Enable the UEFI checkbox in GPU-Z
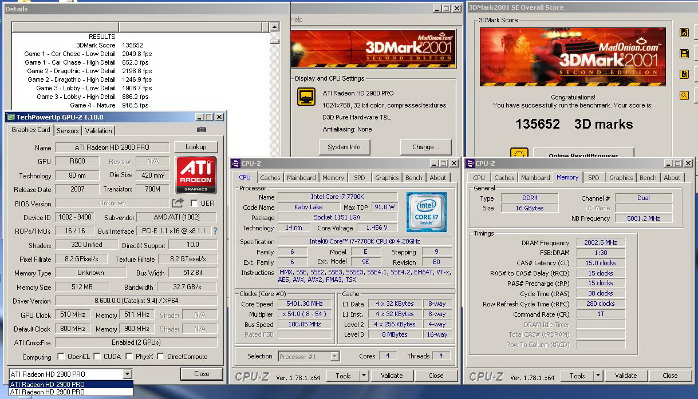The width and height of the screenshot is (698, 399). 195,203
